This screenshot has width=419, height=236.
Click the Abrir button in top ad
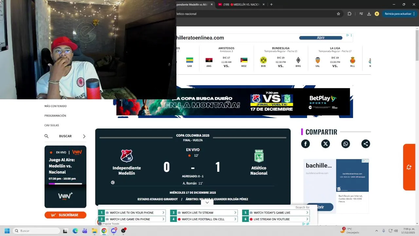coord(321,38)
